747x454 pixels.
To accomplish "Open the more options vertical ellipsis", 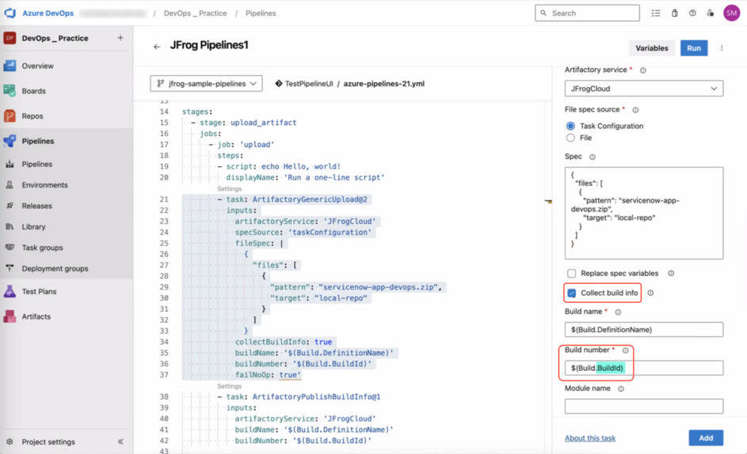I will click(x=722, y=48).
